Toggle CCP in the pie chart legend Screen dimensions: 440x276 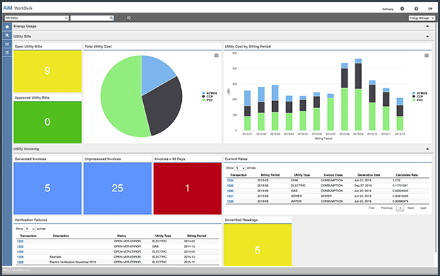207,96
